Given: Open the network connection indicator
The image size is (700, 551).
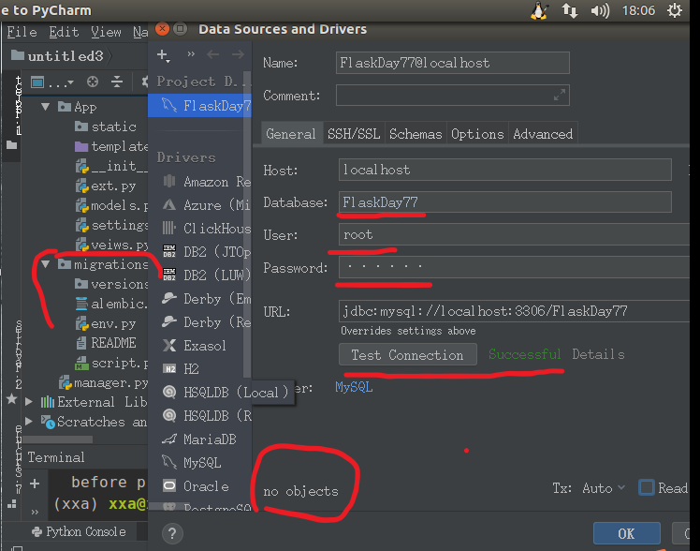Looking at the screenshot, I should [x=569, y=10].
